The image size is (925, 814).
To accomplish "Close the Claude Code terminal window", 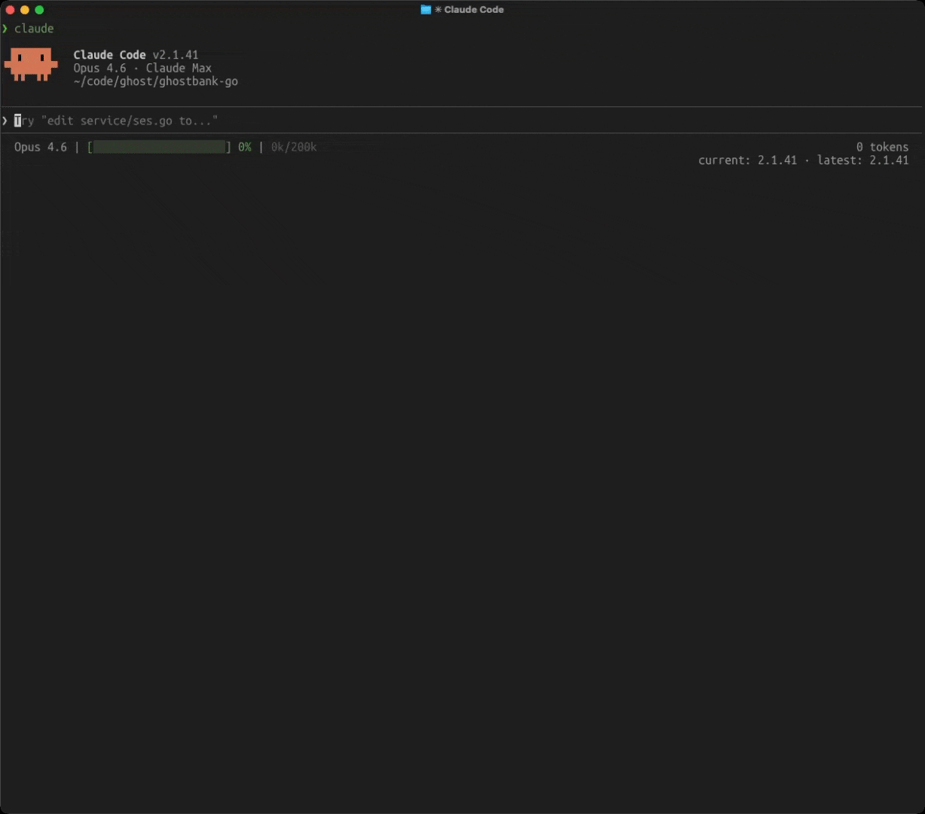I will [x=10, y=10].
